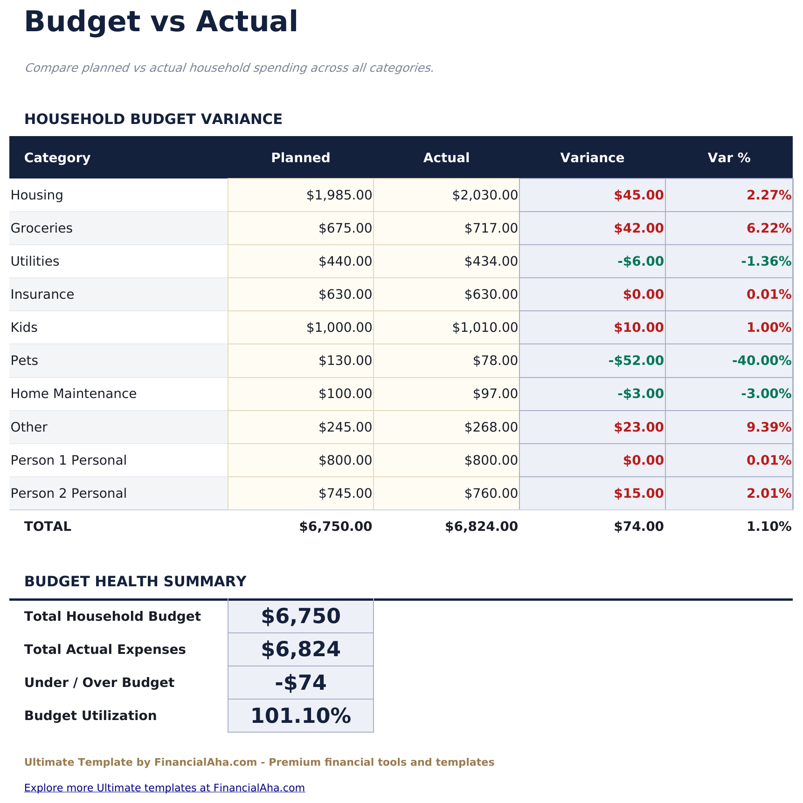Viewport: 803px width, 803px height.
Task: Select the Variance column header
Action: (x=592, y=158)
